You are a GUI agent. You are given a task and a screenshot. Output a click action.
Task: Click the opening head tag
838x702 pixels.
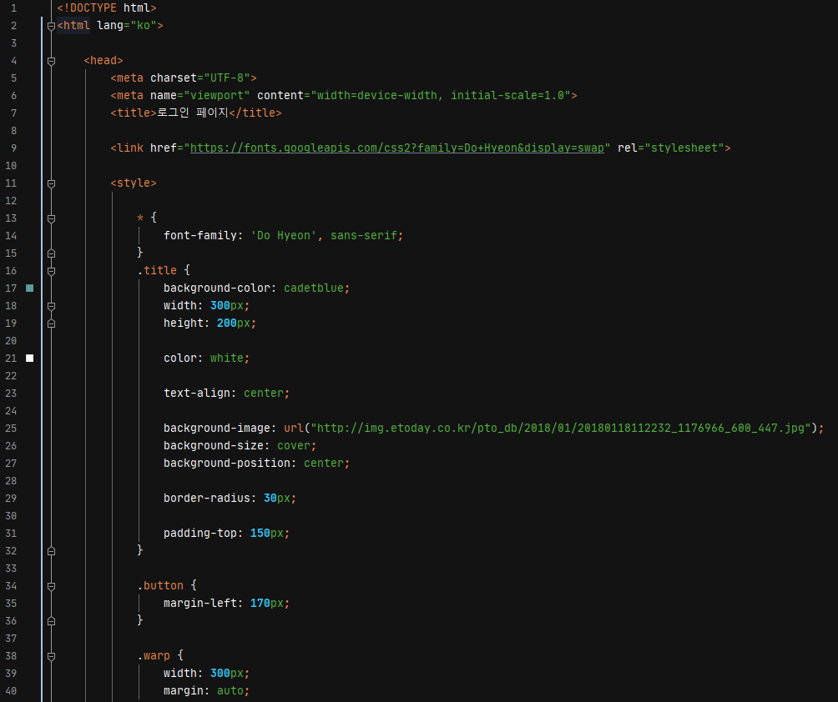pyautogui.click(x=103, y=60)
